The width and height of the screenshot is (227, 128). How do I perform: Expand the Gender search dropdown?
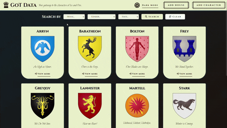(102, 17)
